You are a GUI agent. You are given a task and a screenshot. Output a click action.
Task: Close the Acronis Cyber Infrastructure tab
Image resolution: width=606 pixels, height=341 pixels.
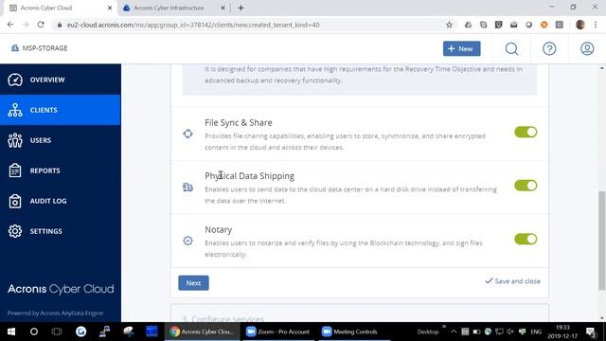pos(223,8)
